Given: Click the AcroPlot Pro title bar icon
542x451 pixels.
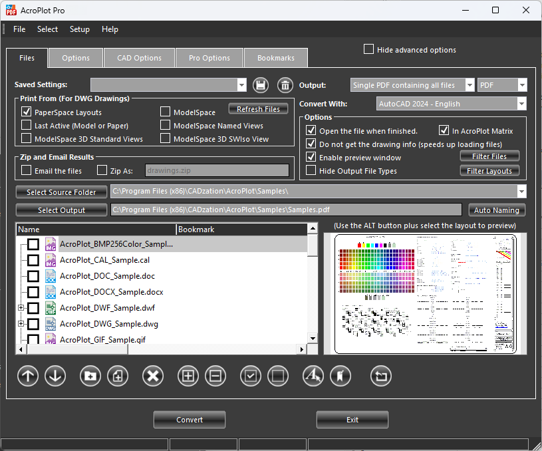Looking at the screenshot, I should click(x=11, y=11).
